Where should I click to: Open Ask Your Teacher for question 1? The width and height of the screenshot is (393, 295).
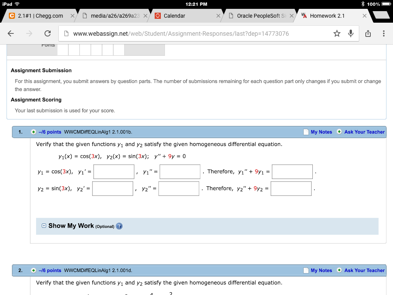point(364,132)
